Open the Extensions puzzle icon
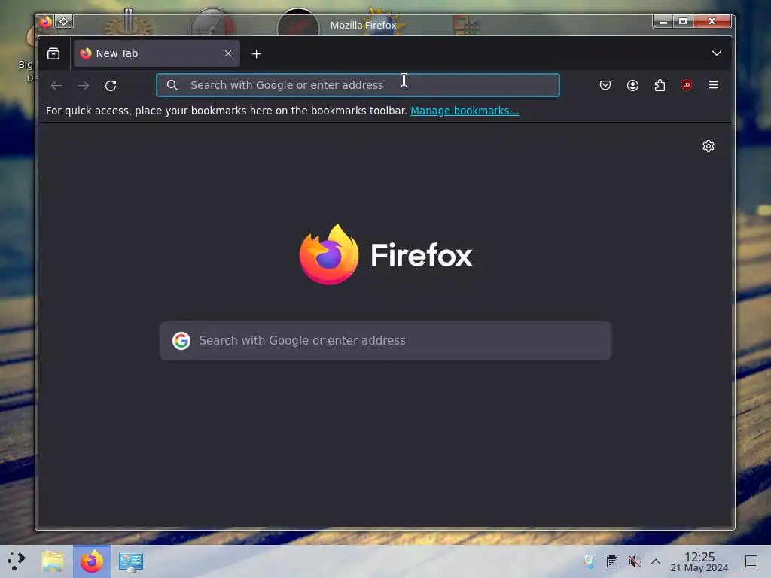The height and width of the screenshot is (578, 771). pos(660,85)
